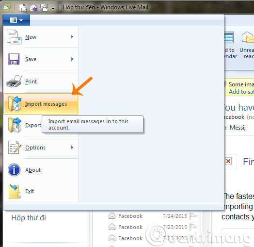The height and width of the screenshot is (247, 254).
Task: Click the printer icon
Action: [x=14, y=81]
